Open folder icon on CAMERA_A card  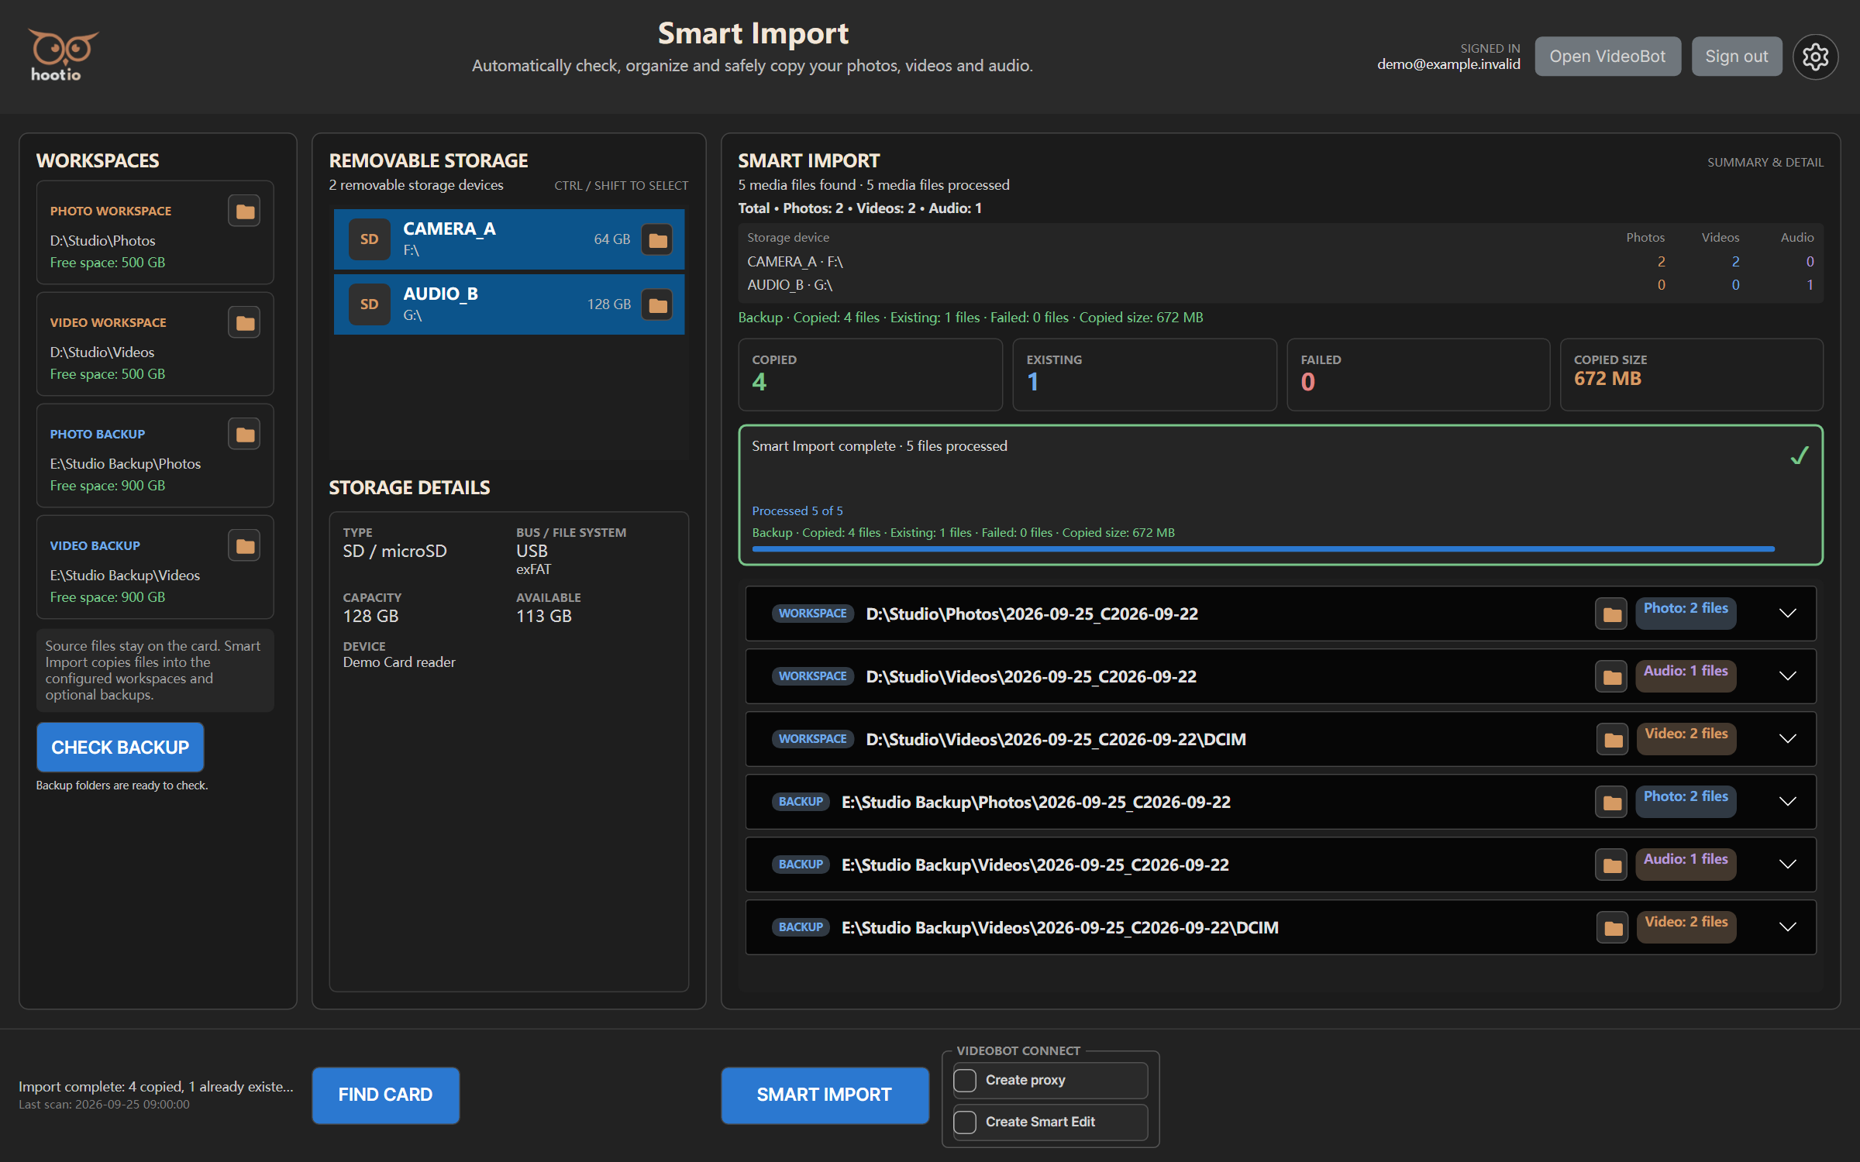(657, 240)
